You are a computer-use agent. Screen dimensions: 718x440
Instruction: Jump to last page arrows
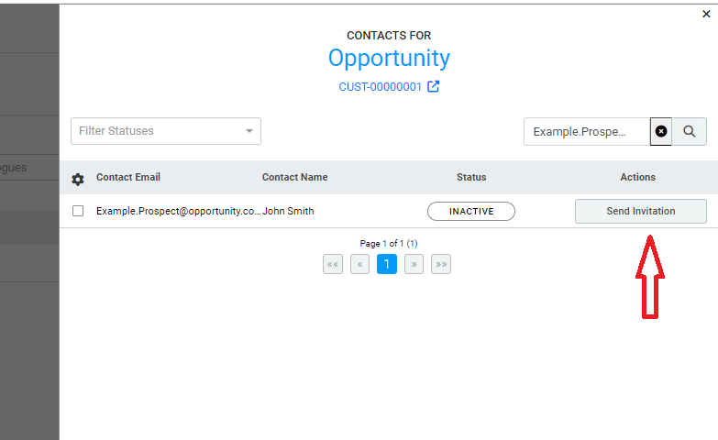point(441,264)
